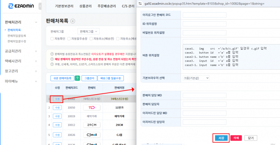Click the CJmall logo in row 5
Viewport: 280px width, 145px height.
pos(92,135)
